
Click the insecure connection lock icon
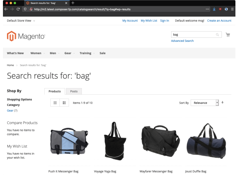click(31, 9)
